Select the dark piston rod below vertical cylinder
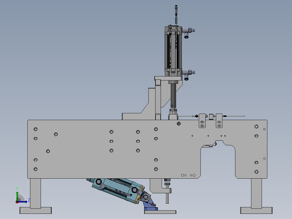Viewport: 292px width, 219px height. [x=173, y=95]
